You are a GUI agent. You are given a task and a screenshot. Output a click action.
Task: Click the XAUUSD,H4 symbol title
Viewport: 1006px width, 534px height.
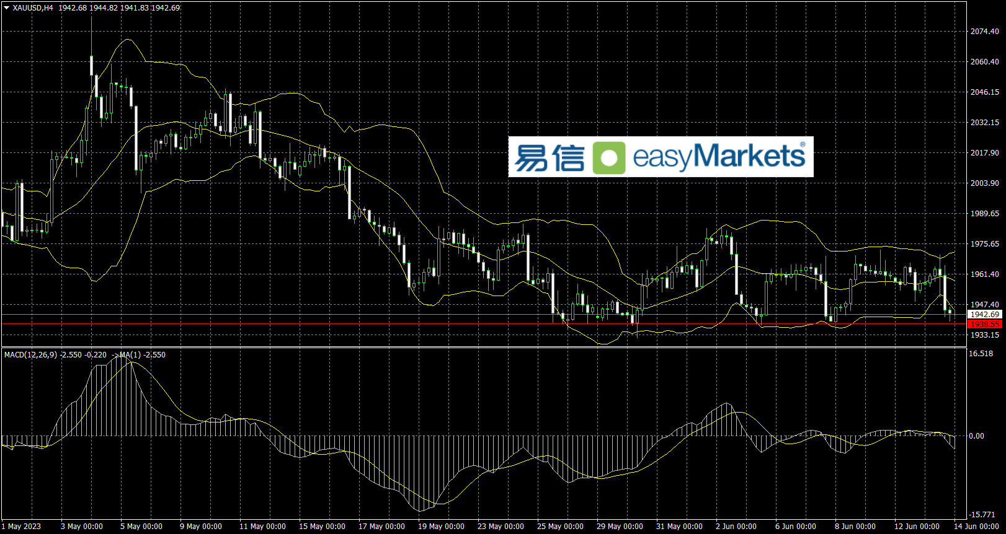point(33,8)
